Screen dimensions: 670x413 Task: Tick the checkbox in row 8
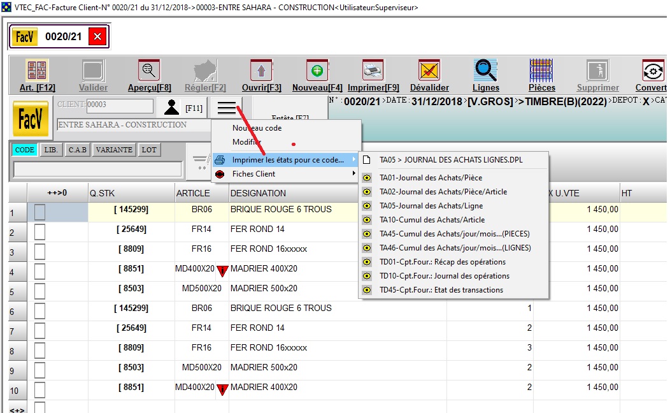tap(39, 350)
